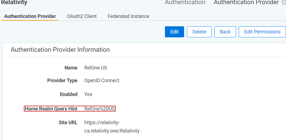Switch to the Federated Instance tab
286x140 pixels.
click(x=128, y=16)
